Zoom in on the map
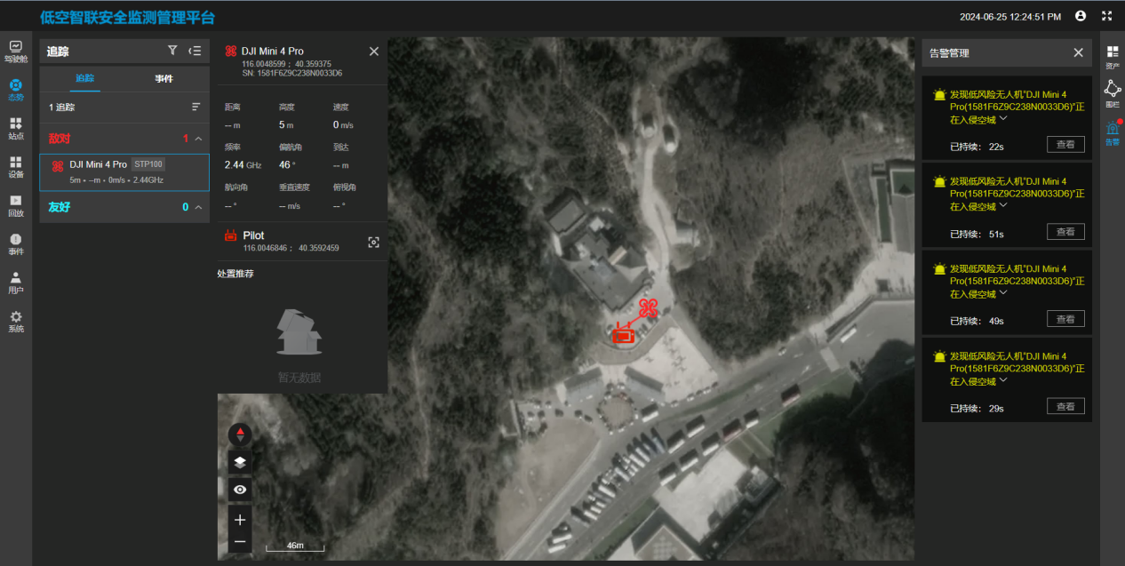Image resolution: width=1125 pixels, height=566 pixels. (x=240, y=520)
